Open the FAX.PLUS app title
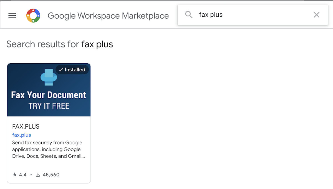 tap(26, 126)
